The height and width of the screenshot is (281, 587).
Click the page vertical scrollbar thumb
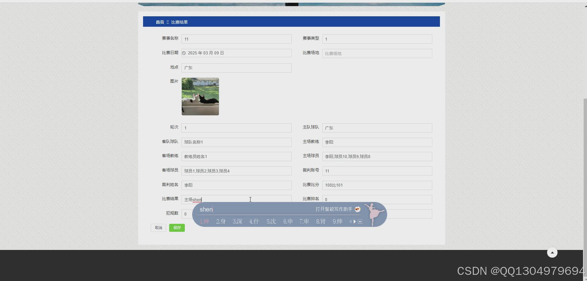[x=585, y=188]
